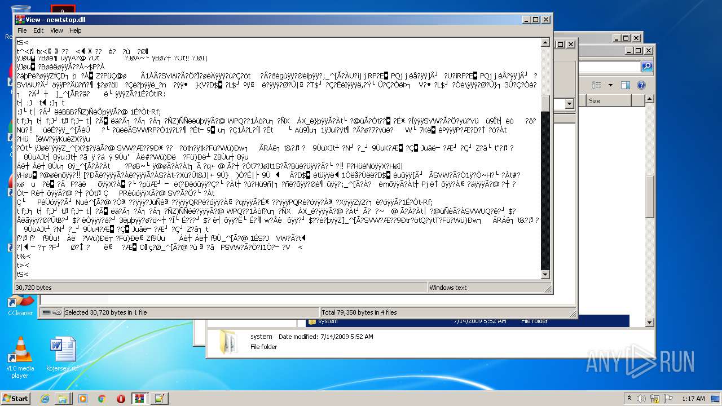Click the Start button
This screenshot has width=722, height=406.
click(15, 398)
